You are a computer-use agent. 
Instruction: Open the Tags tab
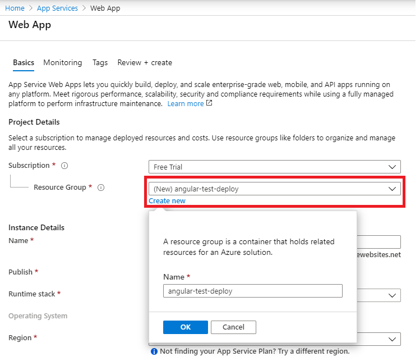[100, 63]
